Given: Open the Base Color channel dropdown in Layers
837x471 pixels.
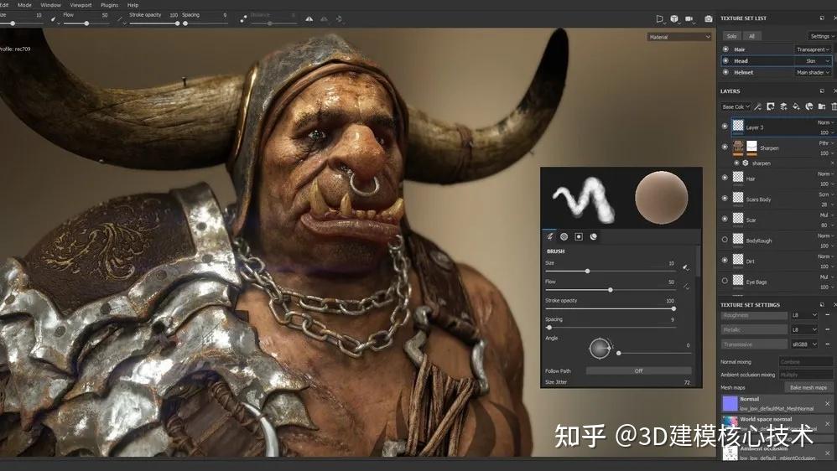Looking at the screenshot, I should 736,106.
